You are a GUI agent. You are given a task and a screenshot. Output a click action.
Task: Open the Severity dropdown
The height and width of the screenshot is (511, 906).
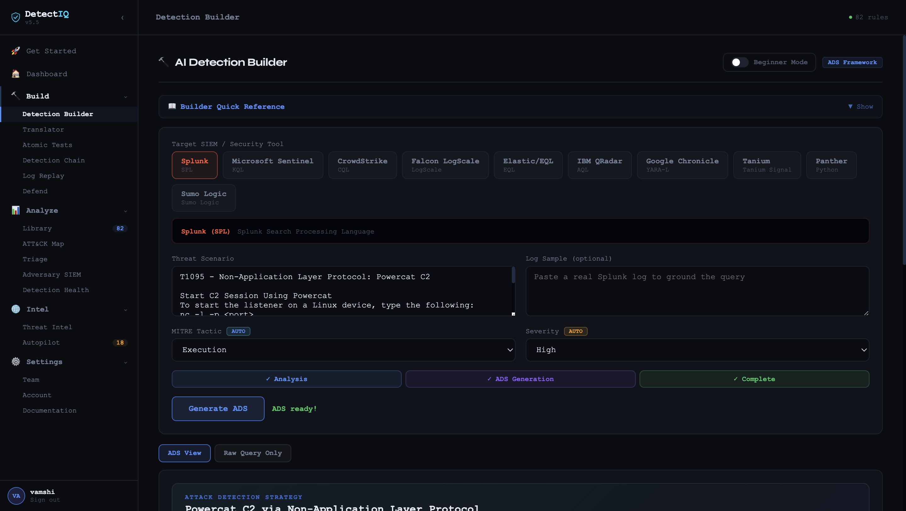tap(697, 350)
